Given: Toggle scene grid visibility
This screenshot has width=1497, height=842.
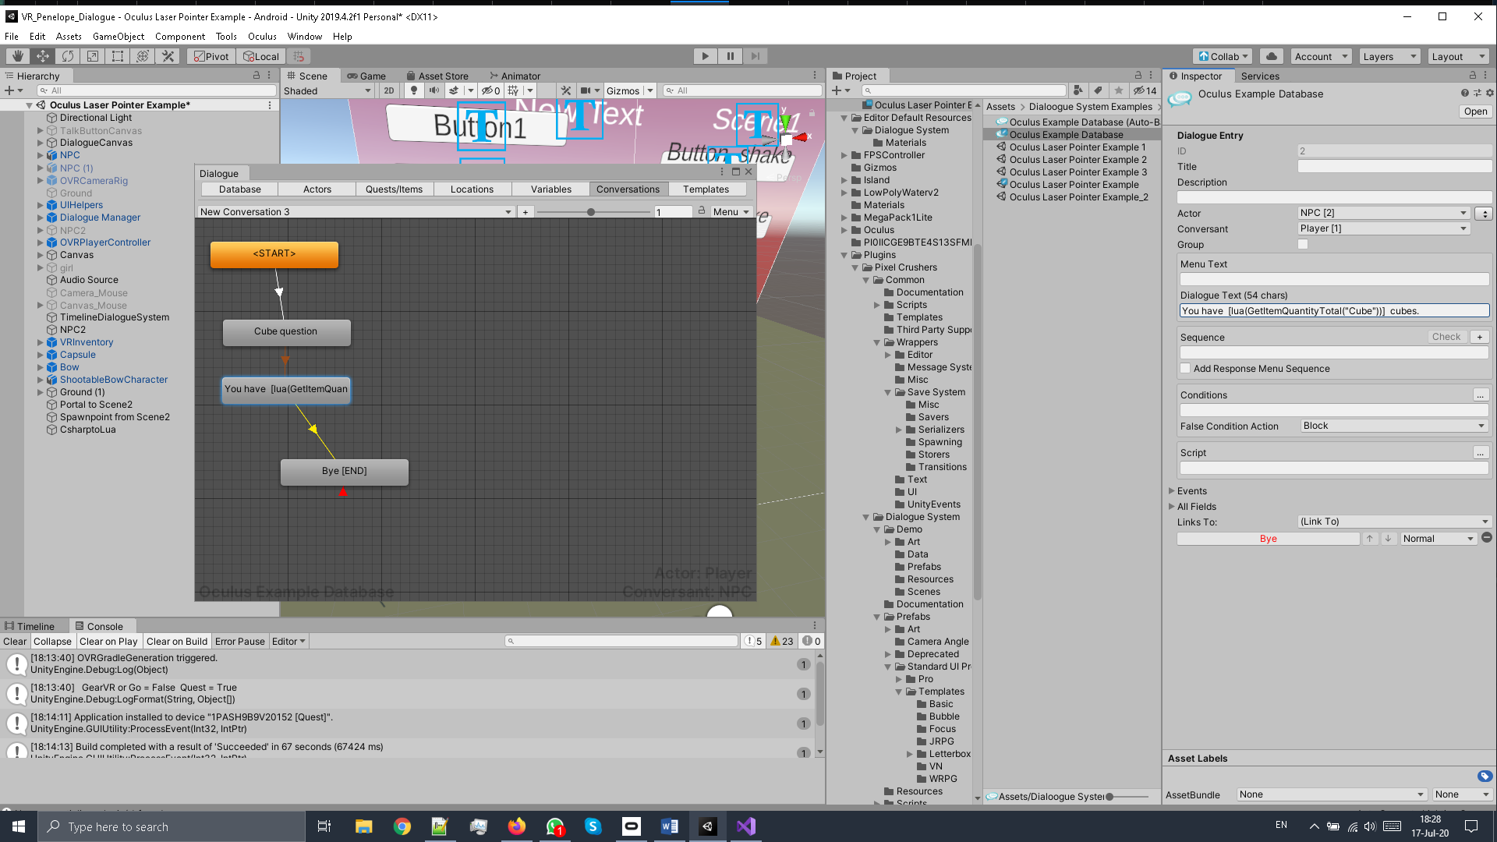Looking at the screenshot, I should [x=513, y=90].
